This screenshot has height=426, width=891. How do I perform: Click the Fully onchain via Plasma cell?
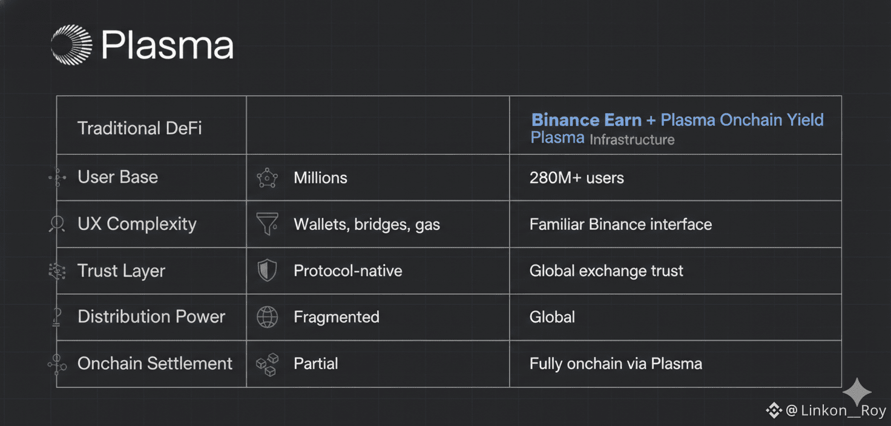(x=616, y=364)
